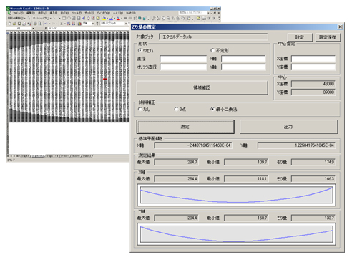The width and height of the screenshot is (352, 260).
Task: Open the font name dropdown
Action: point(126,24)
